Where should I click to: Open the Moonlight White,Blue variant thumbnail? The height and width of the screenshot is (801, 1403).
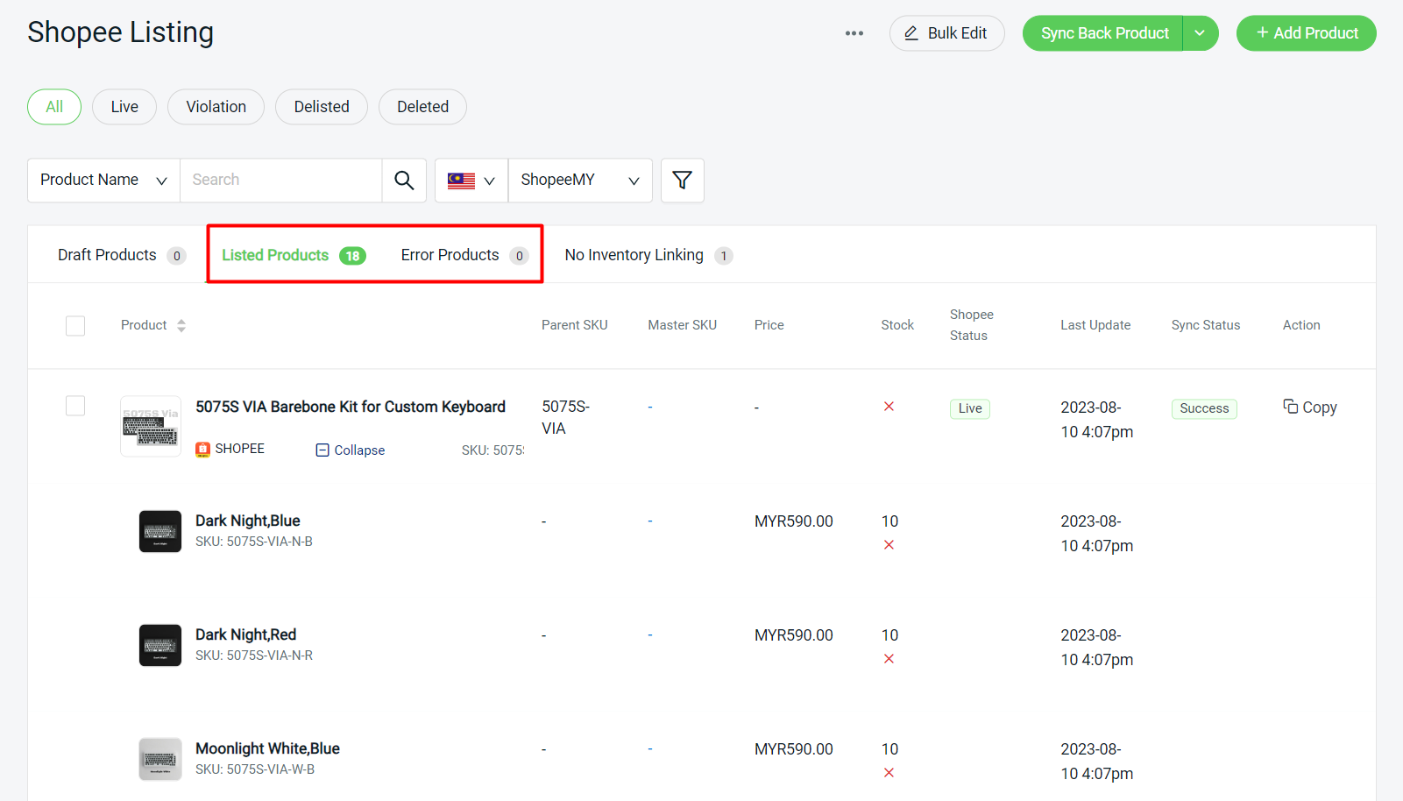coord(160,759)
